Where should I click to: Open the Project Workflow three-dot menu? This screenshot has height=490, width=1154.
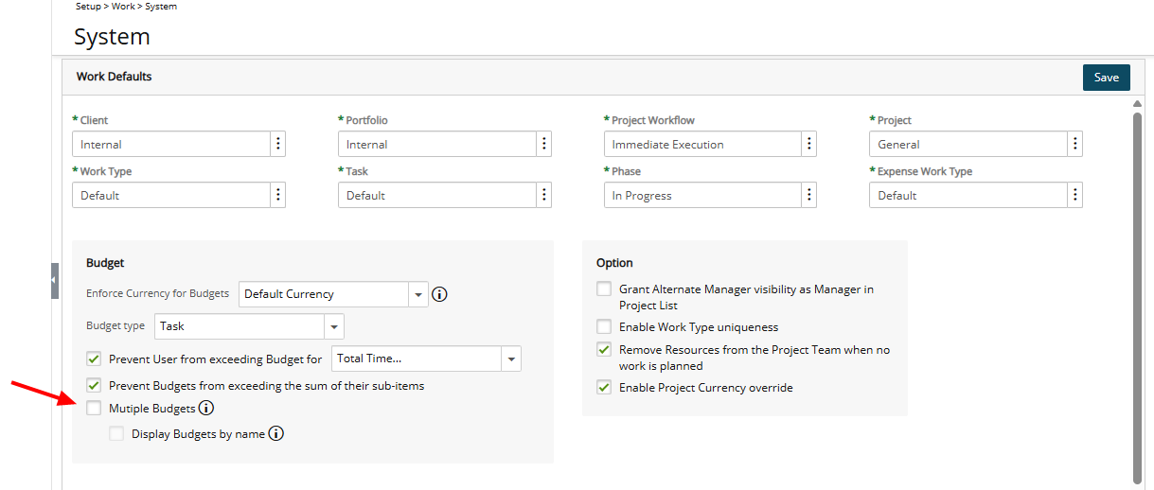(808, 144)
